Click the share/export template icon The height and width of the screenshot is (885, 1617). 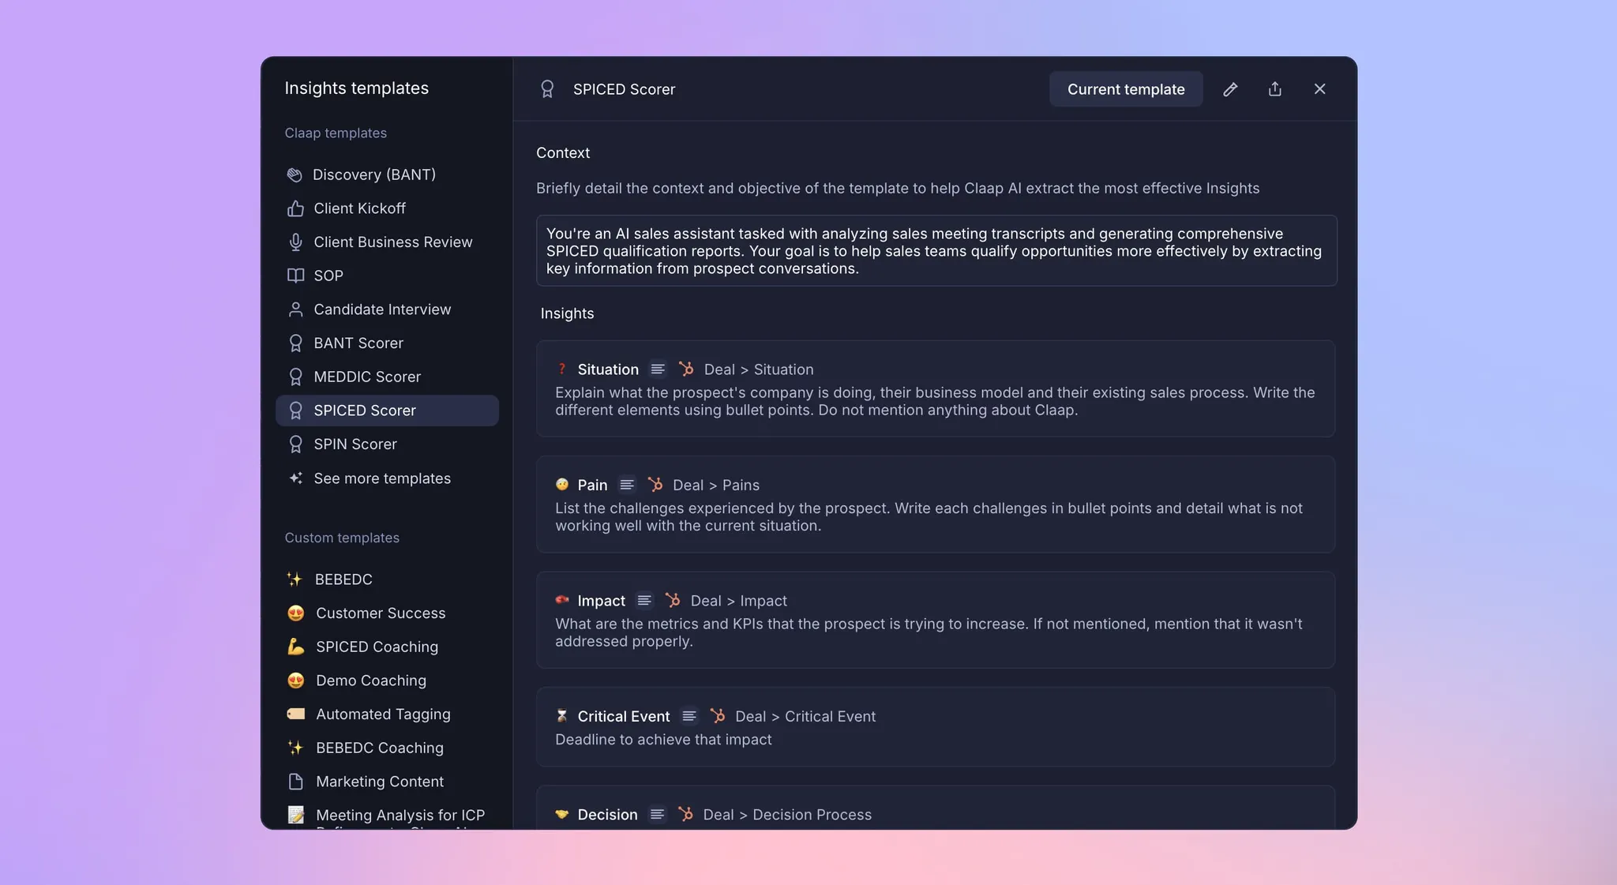(x=1274, y=89)
